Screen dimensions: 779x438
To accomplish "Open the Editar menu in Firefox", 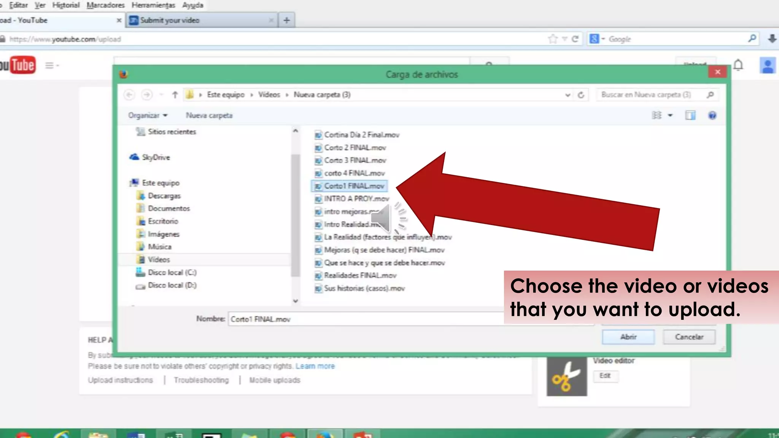I will 19,5.
